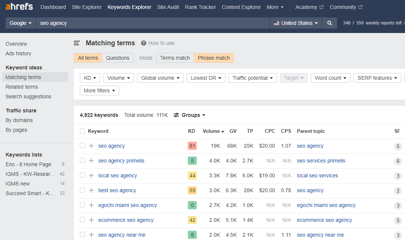Select the Terms match mode

coord(175,58)
